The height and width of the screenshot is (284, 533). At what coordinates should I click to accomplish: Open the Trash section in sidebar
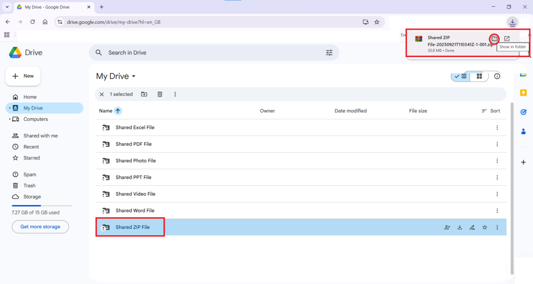click(29, 185)
